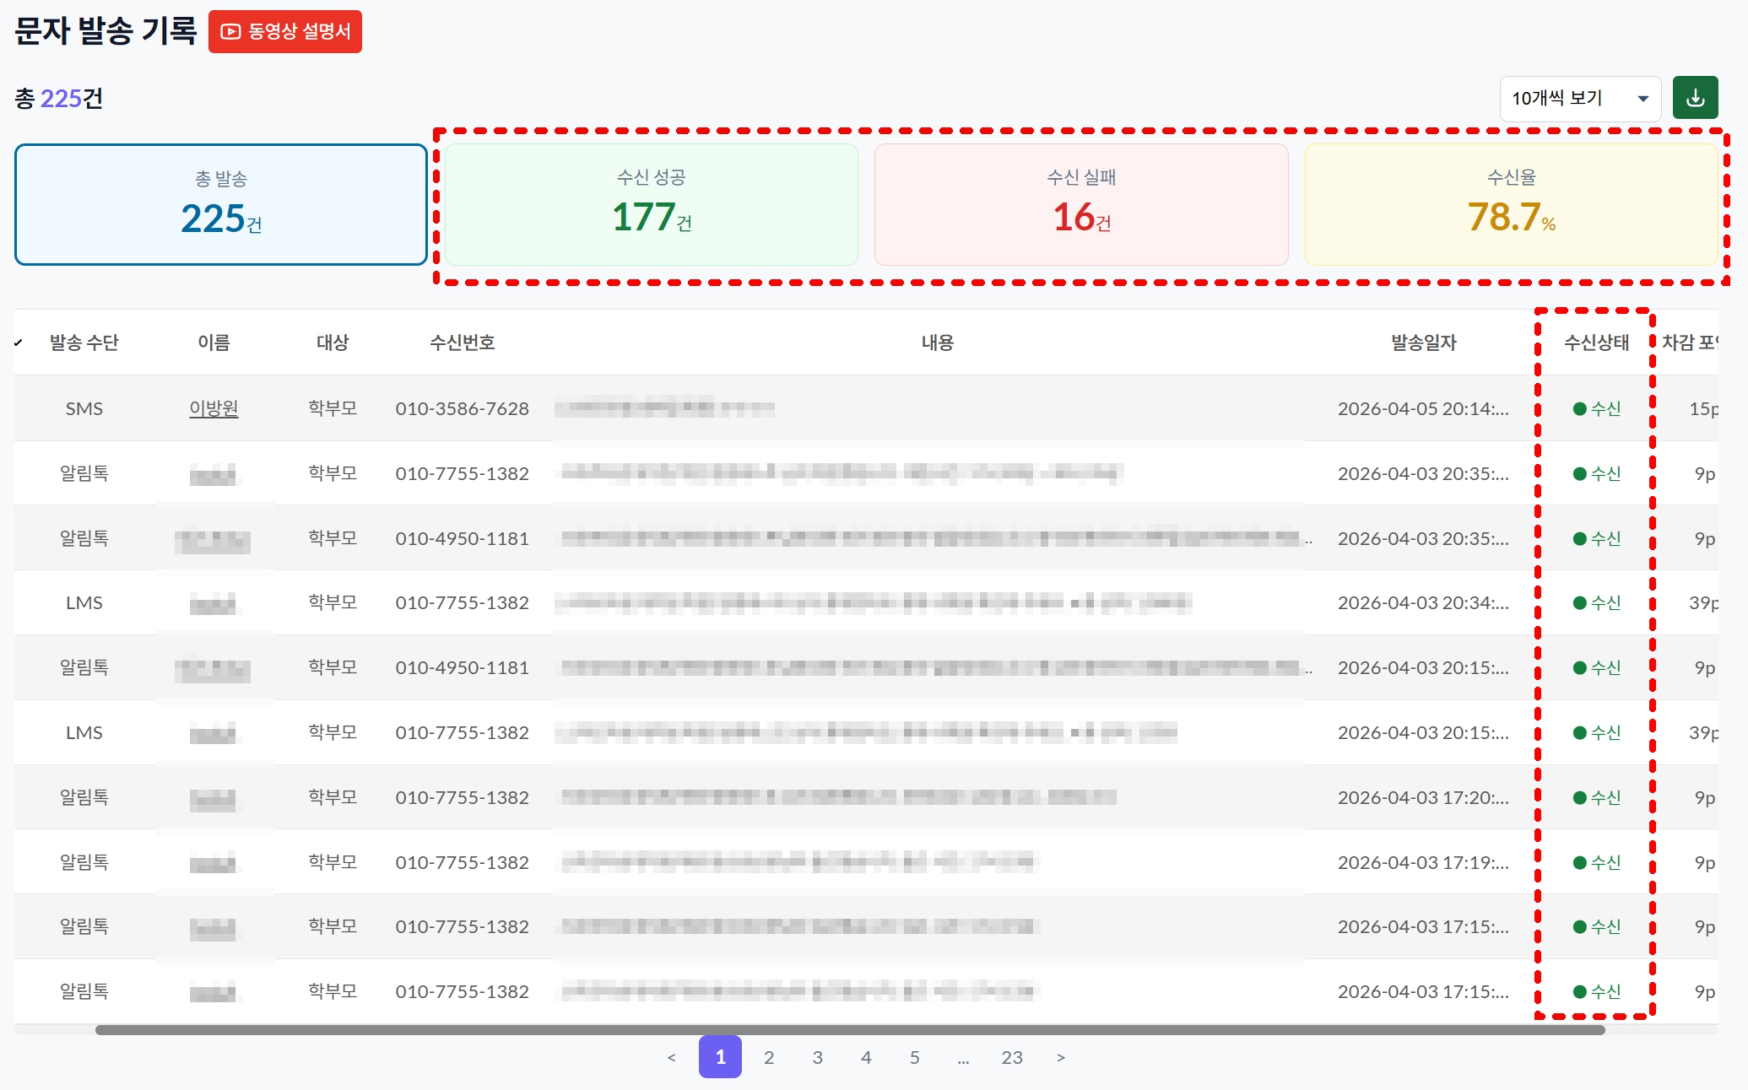The image size is (1748, 1090).
Task: Go to page 2
Action: click(769, 1057)
